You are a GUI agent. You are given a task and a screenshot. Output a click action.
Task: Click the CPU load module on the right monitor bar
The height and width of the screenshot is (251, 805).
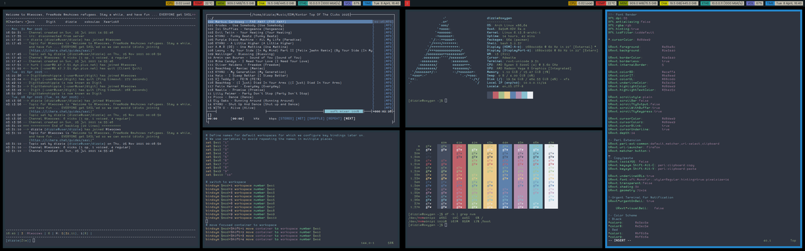tap(581, 3)
